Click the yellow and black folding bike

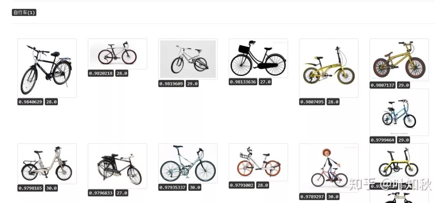click(399, 164)
